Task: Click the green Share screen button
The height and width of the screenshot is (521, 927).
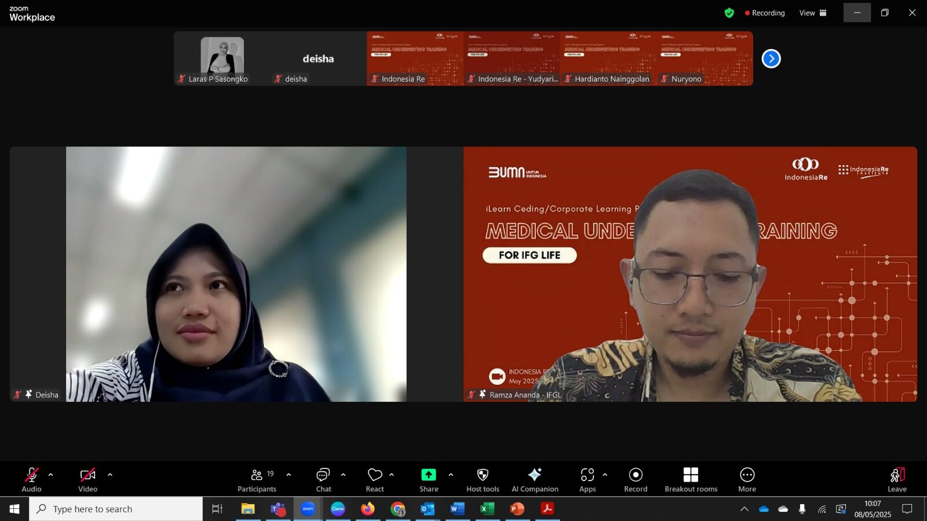Action: click(x=429, y=479)
